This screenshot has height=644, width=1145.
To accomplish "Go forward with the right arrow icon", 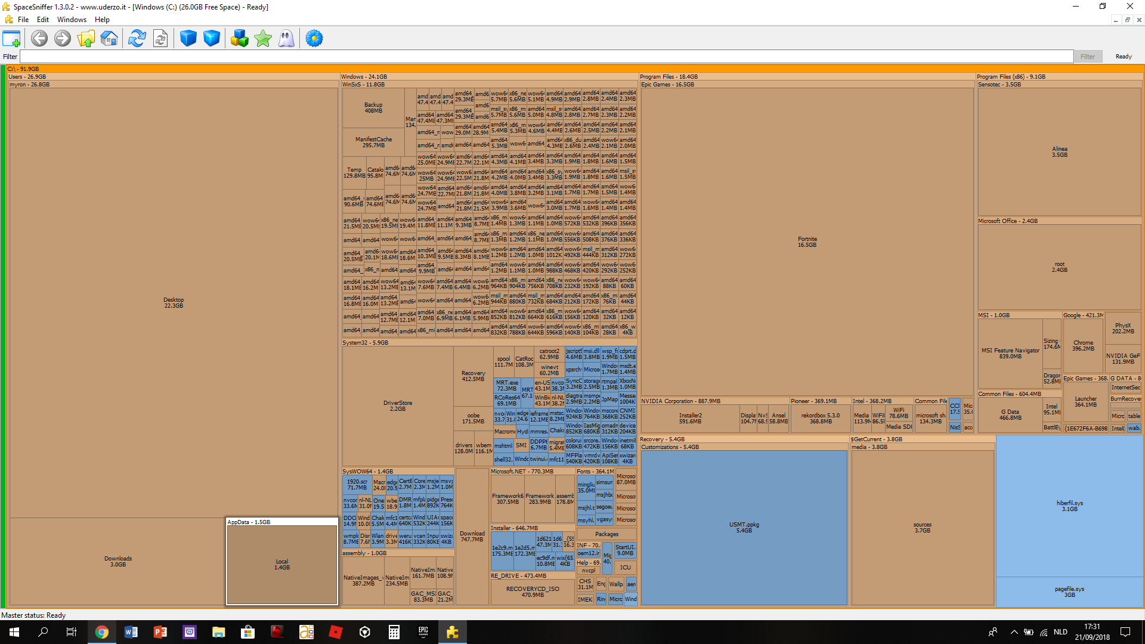I will pos(63,39).
